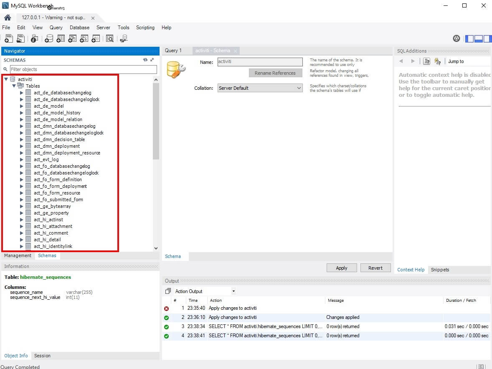Viewport: 492px width, 369px height.
Task: Select the act_fo_form_definition table row
Action: pos(58,179)
